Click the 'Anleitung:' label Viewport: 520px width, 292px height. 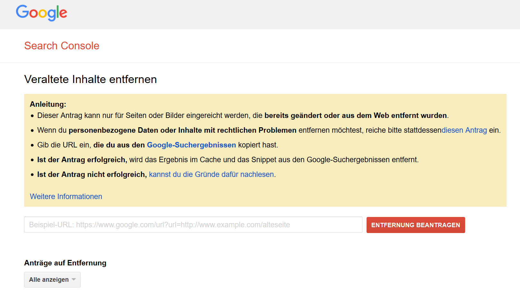coord(48,104)
